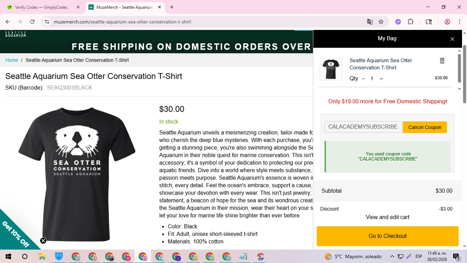Show hidden system tray icons
The height and width of the screenshot is (263, 467).
(392, 256)
